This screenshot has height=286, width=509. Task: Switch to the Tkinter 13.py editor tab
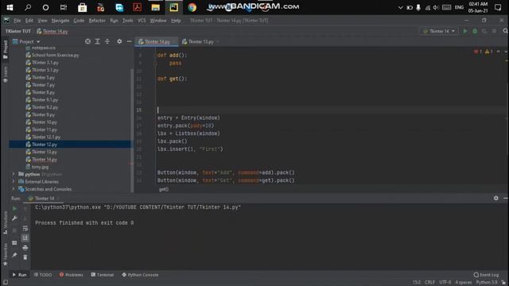click(200, 41)
